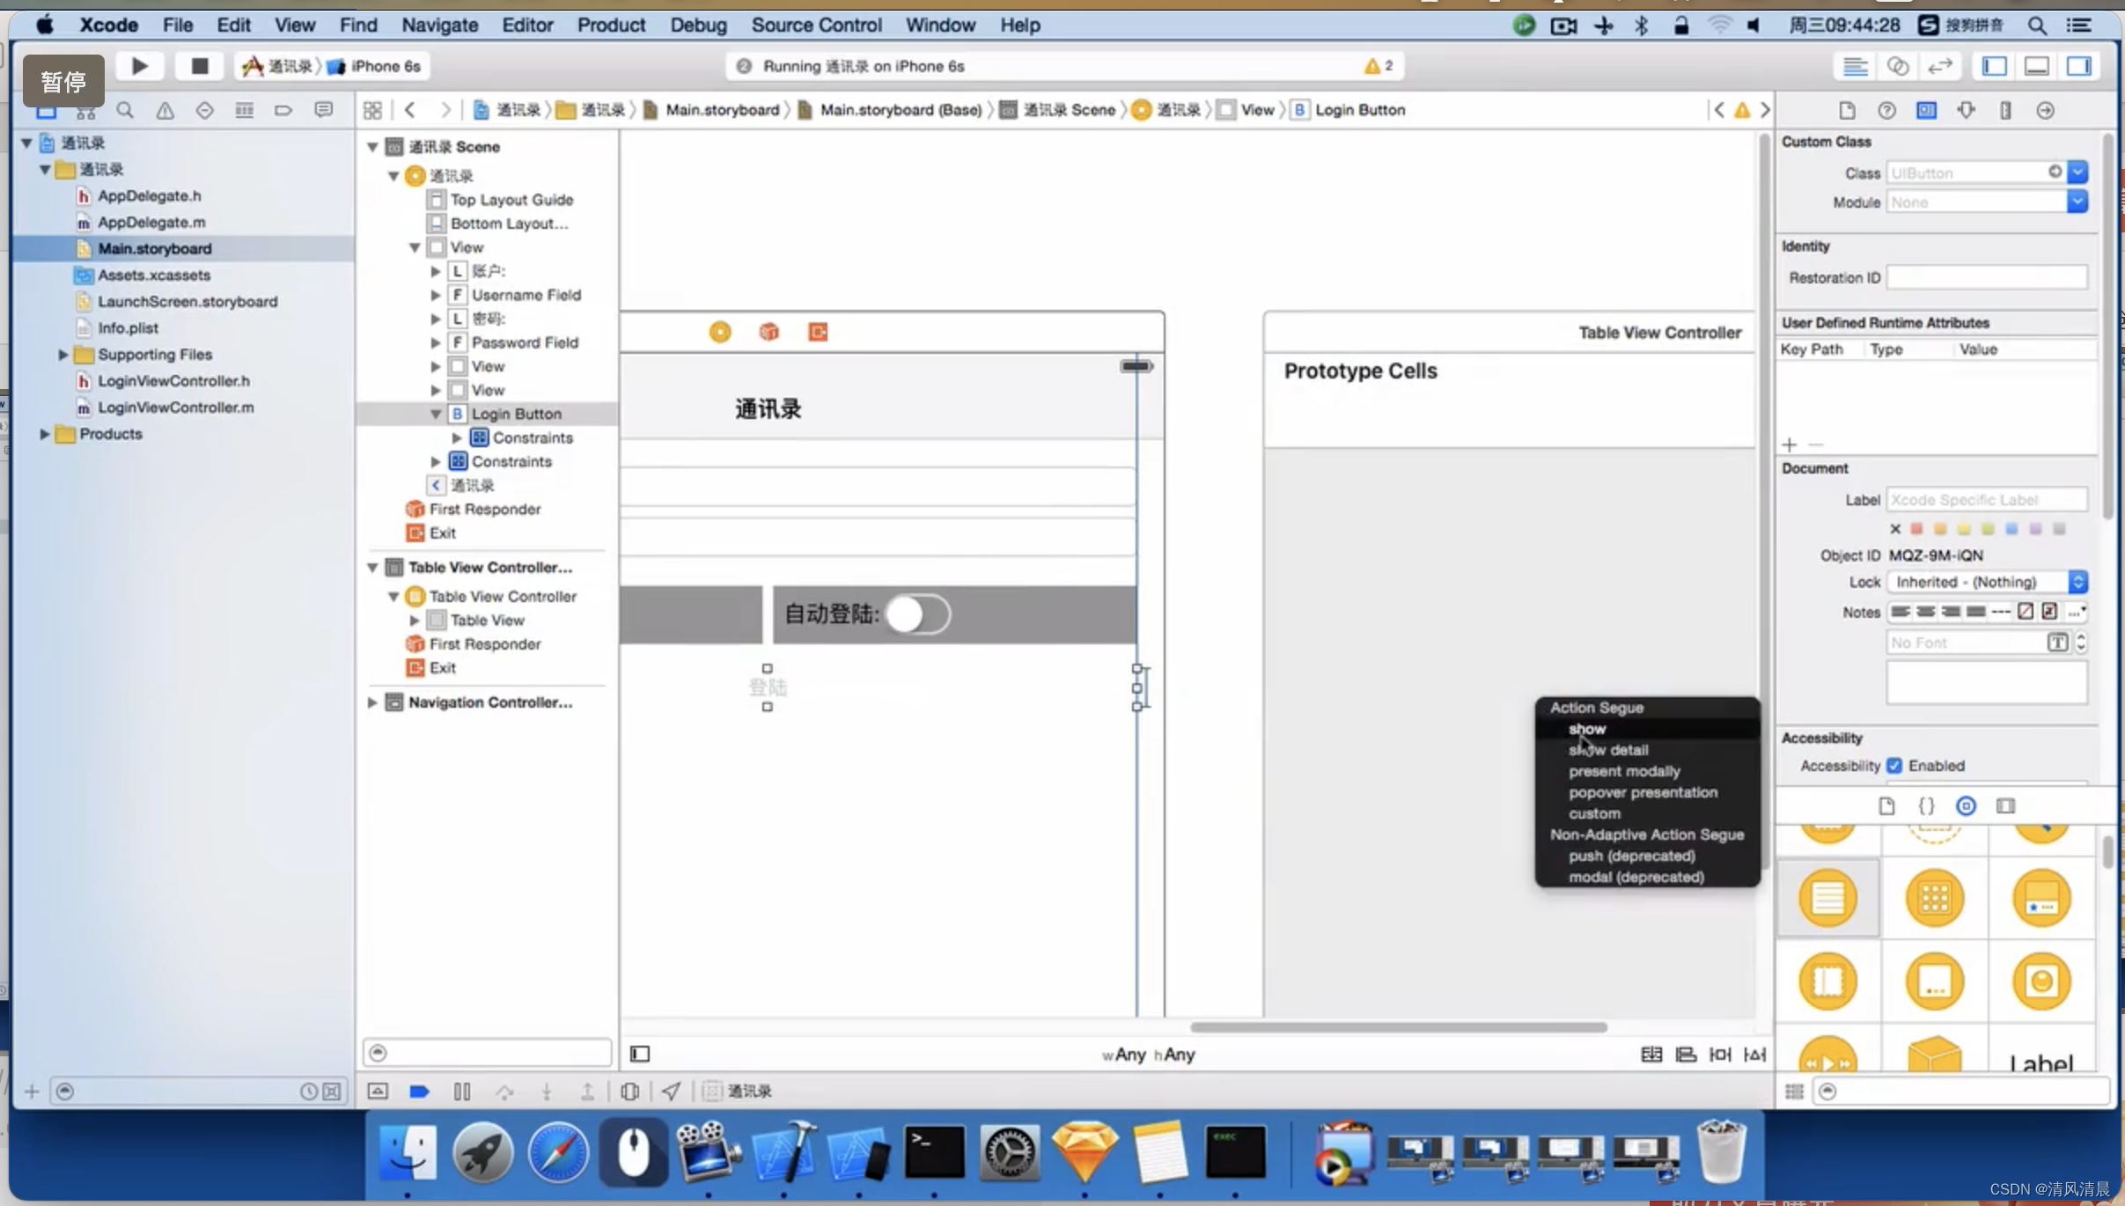Click the Present Modally segue option
2125x1206 pixels.
coord(1624,769)
